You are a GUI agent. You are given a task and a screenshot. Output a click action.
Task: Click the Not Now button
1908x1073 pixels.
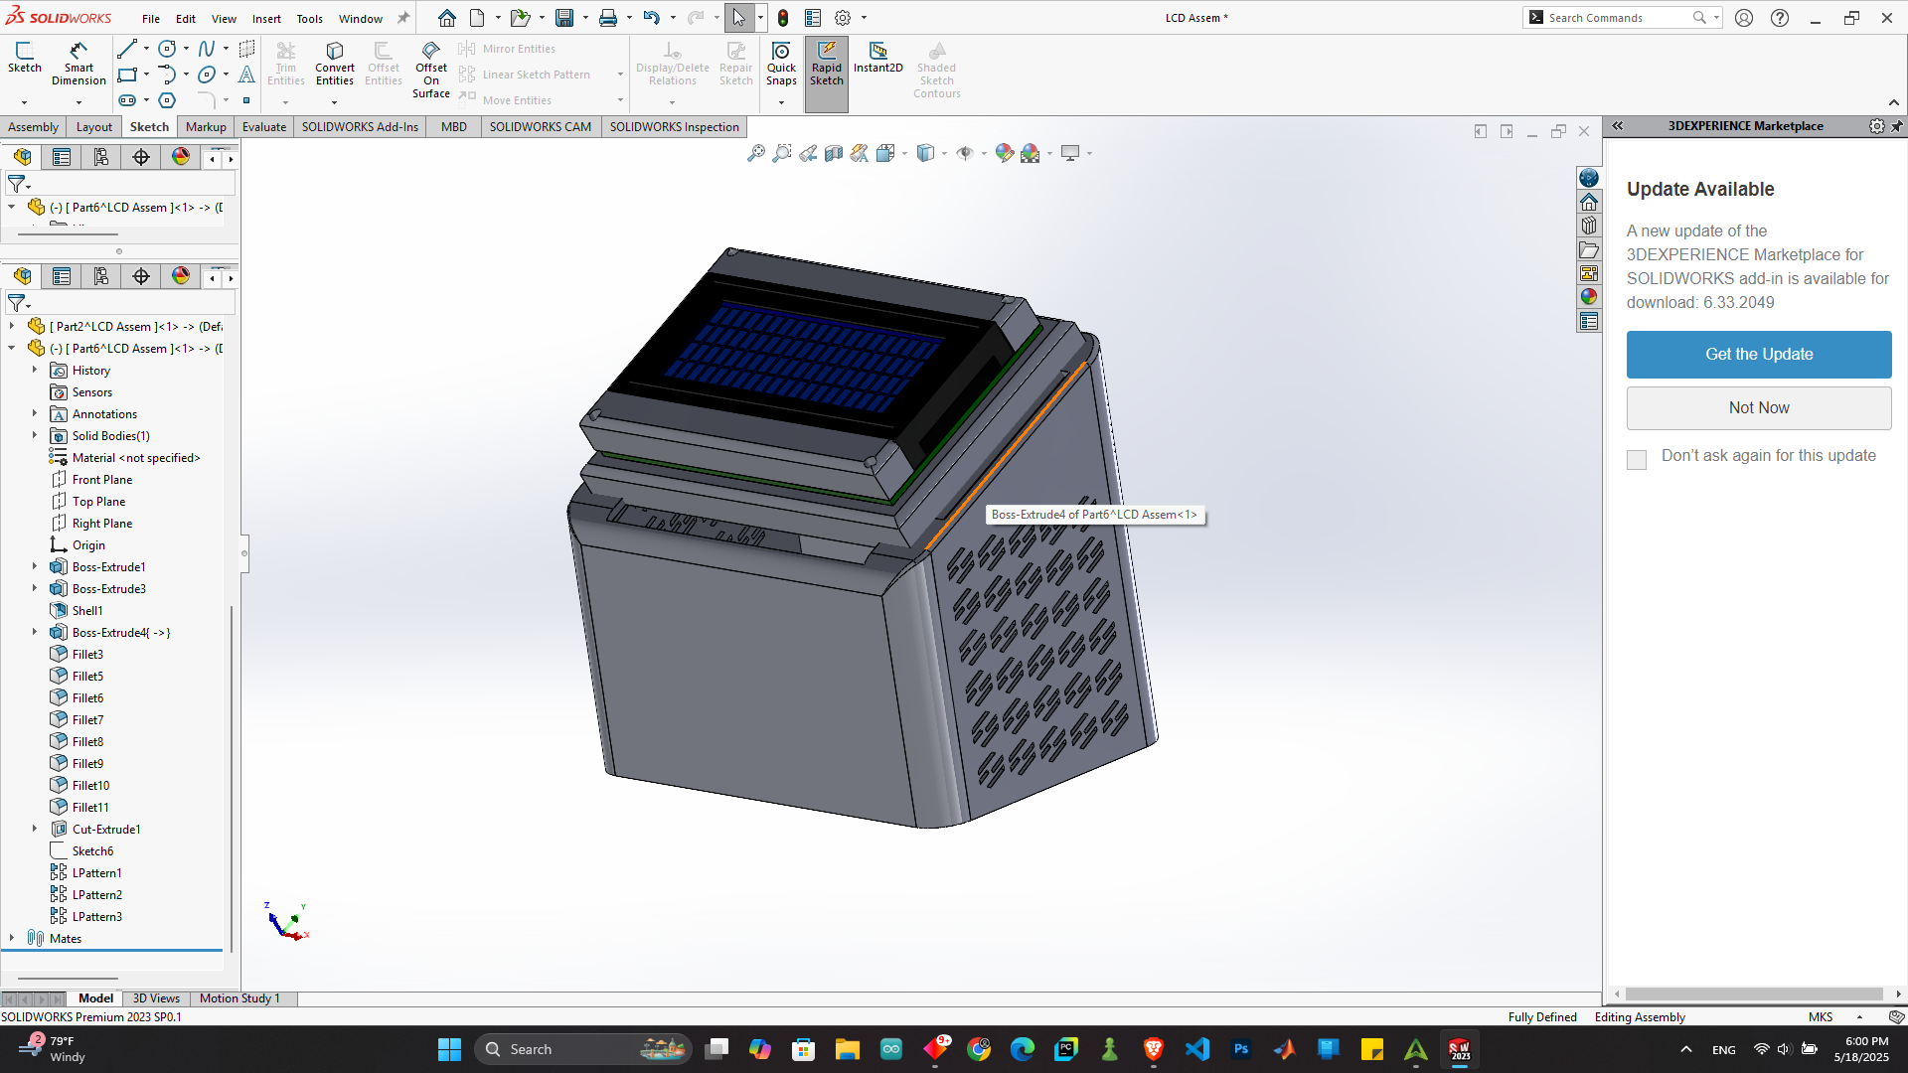[x=1758, y=408]
